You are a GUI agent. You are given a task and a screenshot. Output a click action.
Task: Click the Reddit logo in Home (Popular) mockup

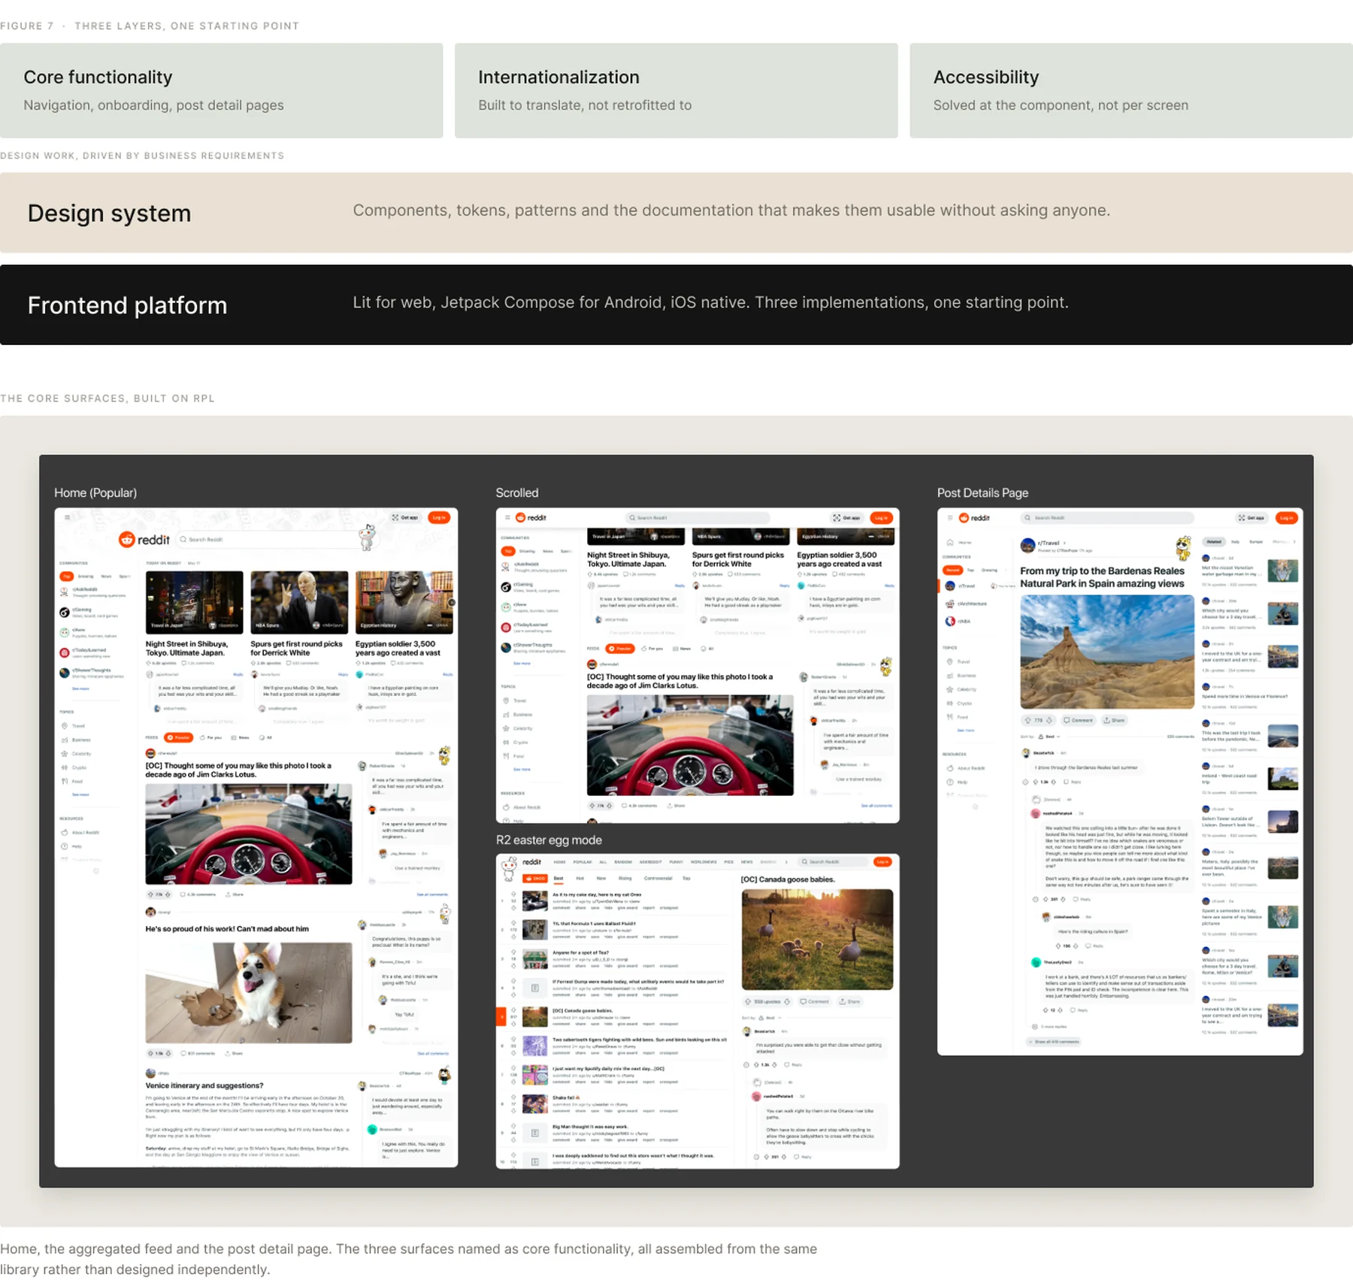click(144, 540)
